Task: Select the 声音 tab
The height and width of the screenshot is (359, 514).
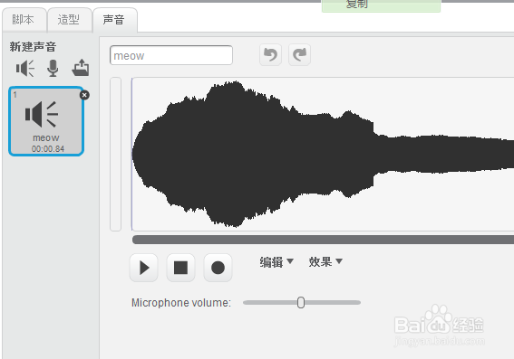Action: pos(115,20)
